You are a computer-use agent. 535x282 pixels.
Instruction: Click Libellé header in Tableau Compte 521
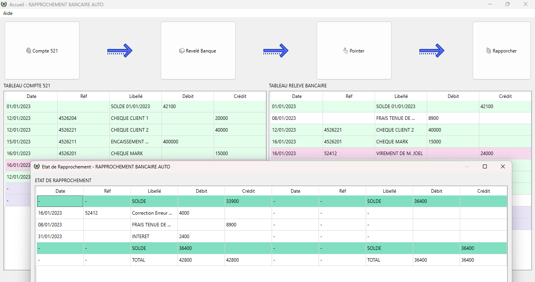coord(136,96)
